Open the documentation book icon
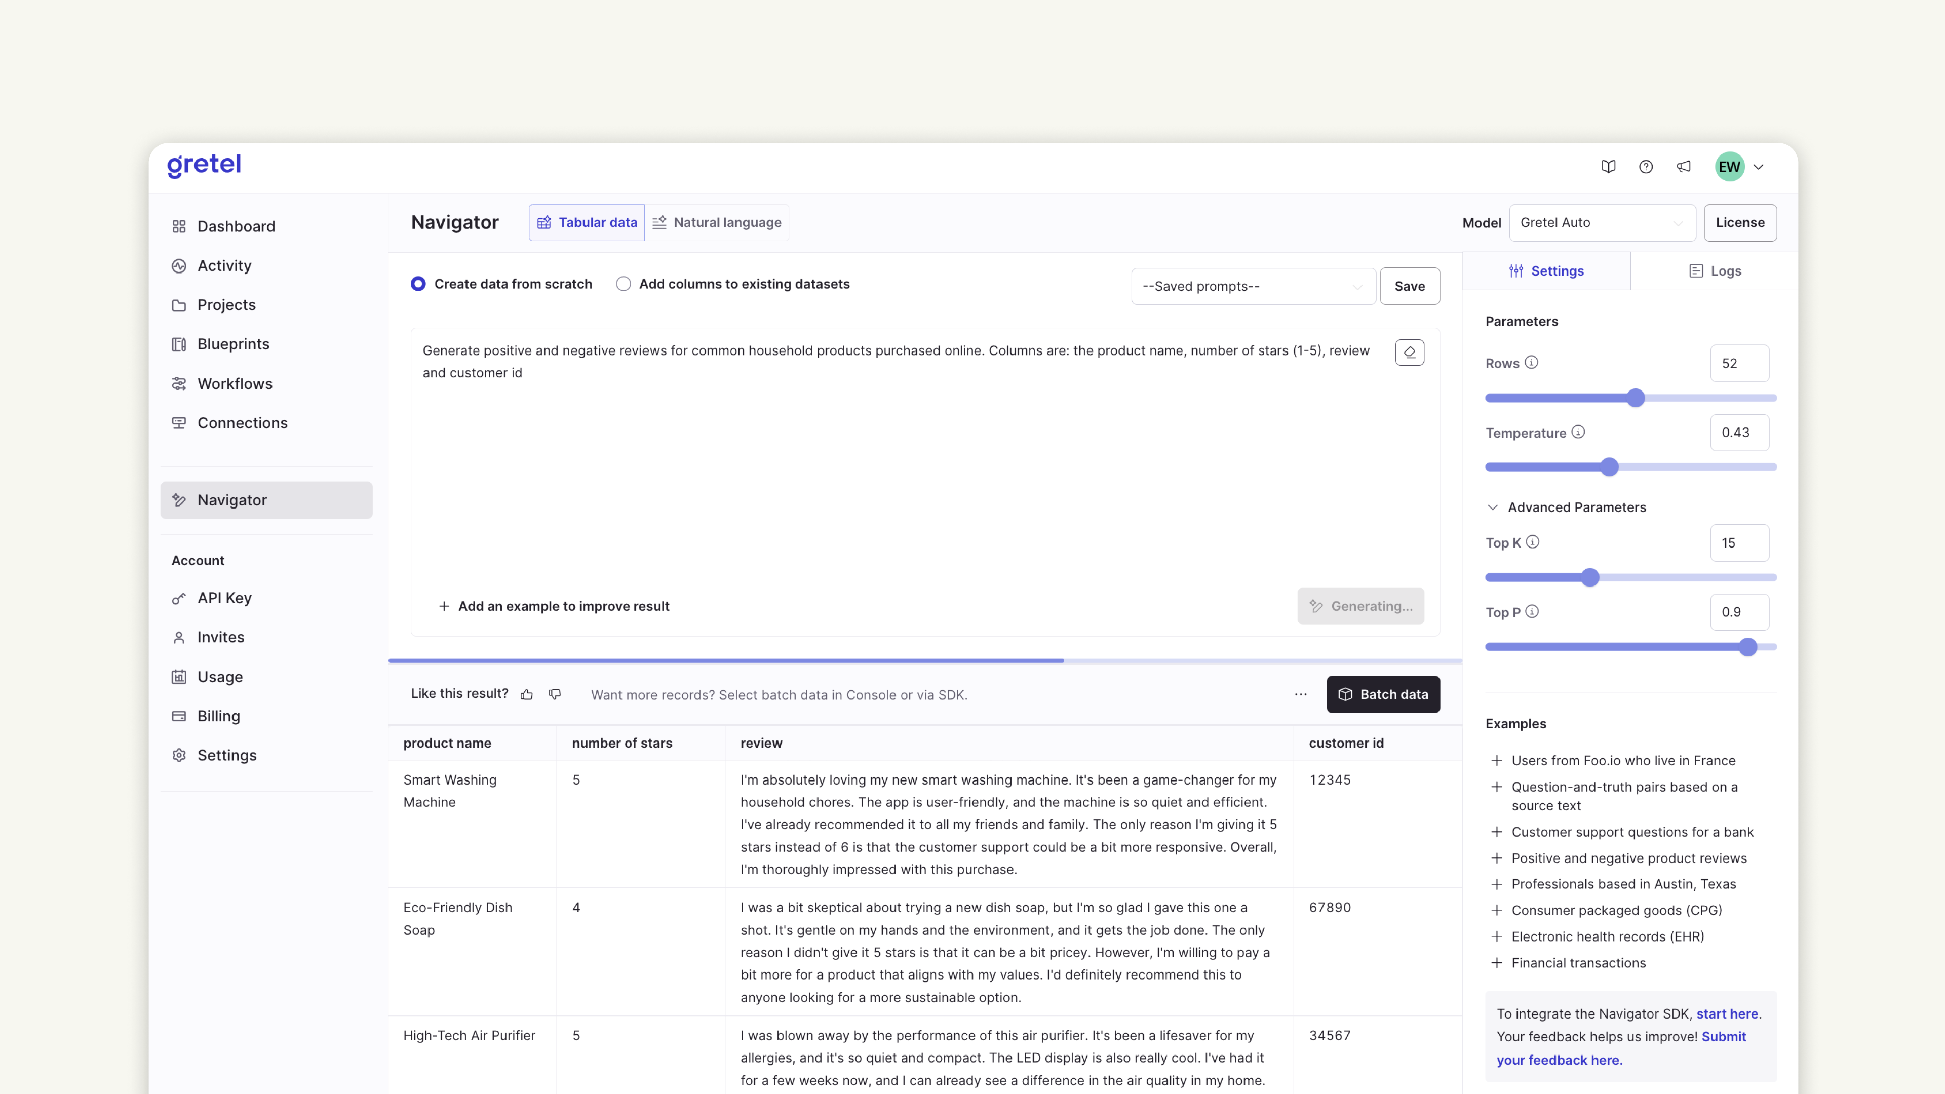The width and height of the screenshot is (1945, 1094). click(1608, 167)
